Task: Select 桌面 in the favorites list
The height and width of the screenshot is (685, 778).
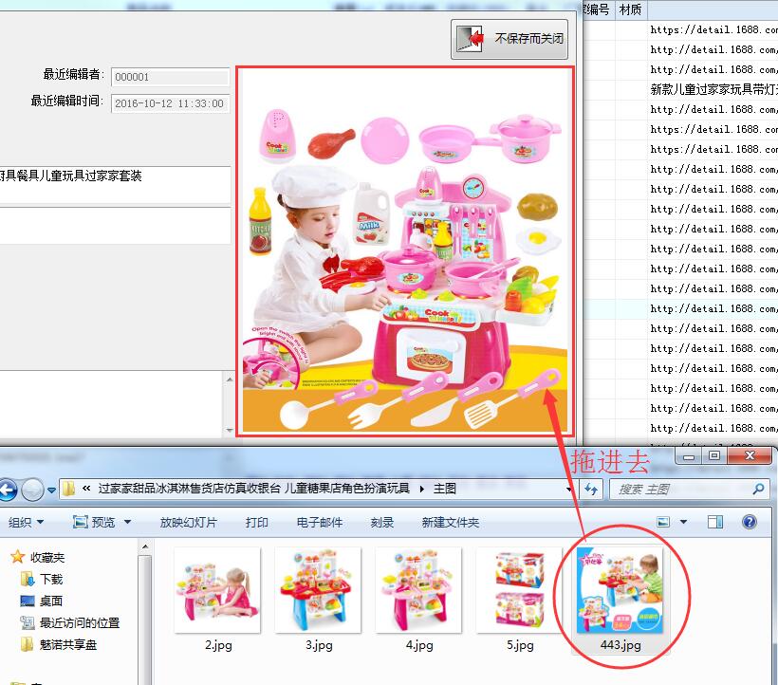Action: pos(51,601)
